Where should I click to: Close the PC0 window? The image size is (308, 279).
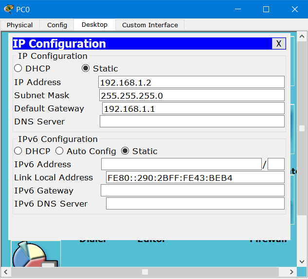pos(295,9)
